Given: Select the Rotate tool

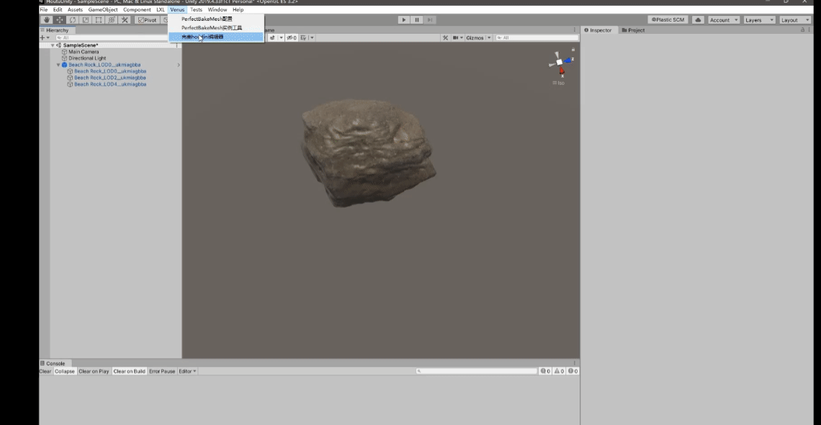Looking at the screenshot, I should coord(73,20).
